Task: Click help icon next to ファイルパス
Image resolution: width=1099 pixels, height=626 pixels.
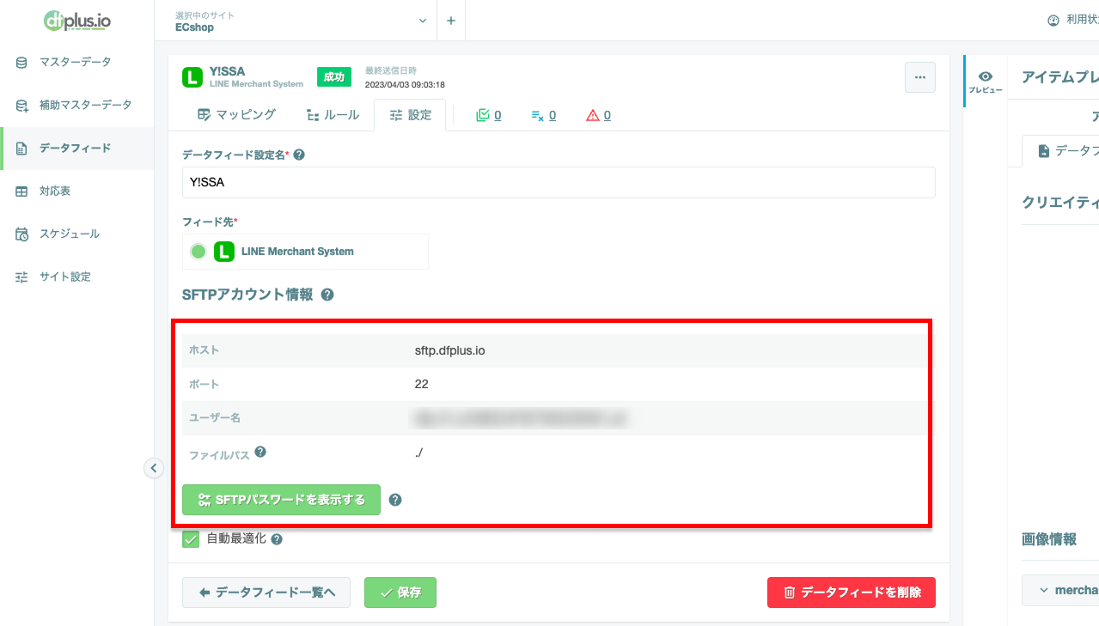Action: (x=260, y=452)
